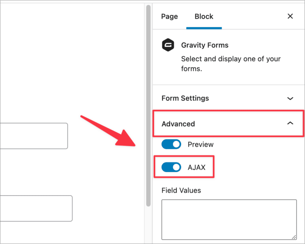The height and width of the screenshot is (244, 305).
Task: Click the Form Settings heading
Action: 185,98
